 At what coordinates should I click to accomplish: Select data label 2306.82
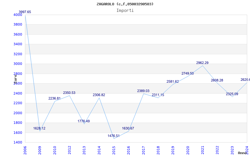(99, 95)
